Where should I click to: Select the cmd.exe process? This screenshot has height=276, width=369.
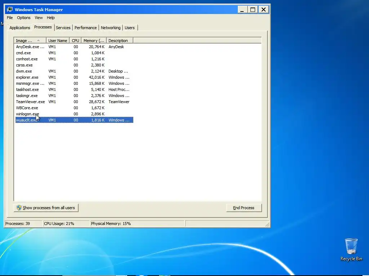(x=74, y=53)
